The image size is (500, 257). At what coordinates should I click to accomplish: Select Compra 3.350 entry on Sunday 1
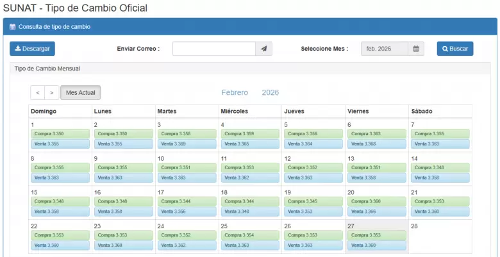click(x=60, y=134)
